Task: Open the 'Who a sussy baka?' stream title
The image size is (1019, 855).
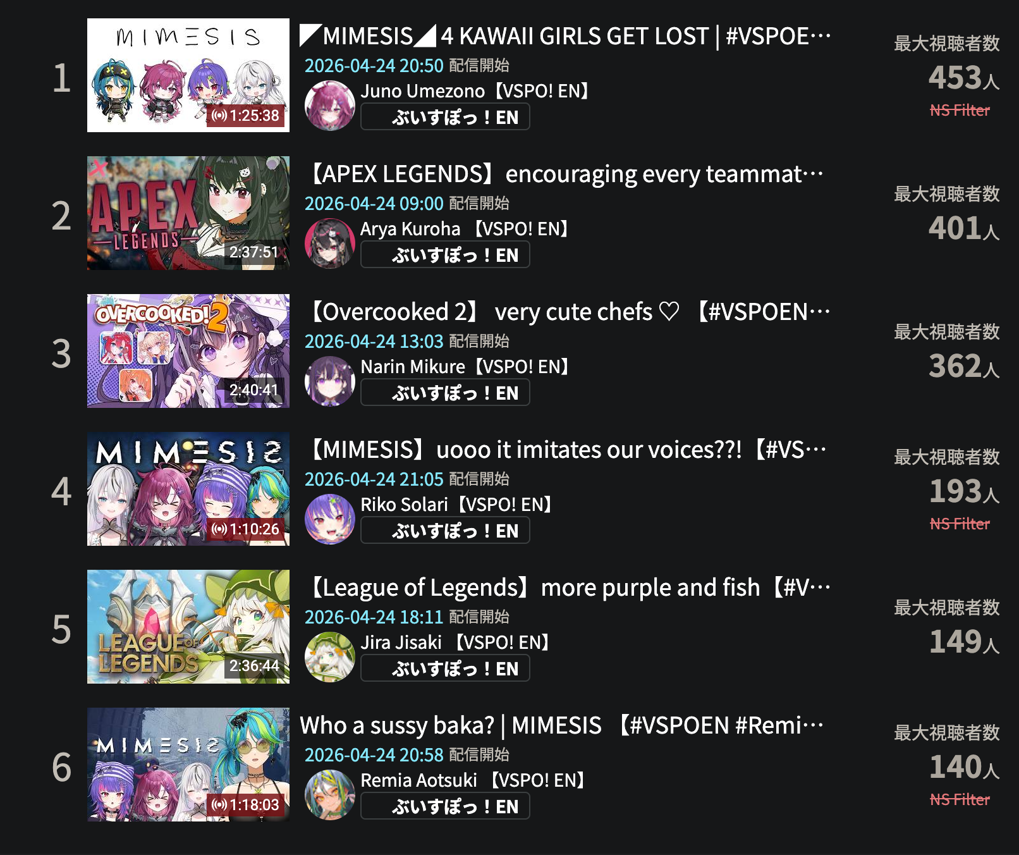Action: tap(562, 725)
